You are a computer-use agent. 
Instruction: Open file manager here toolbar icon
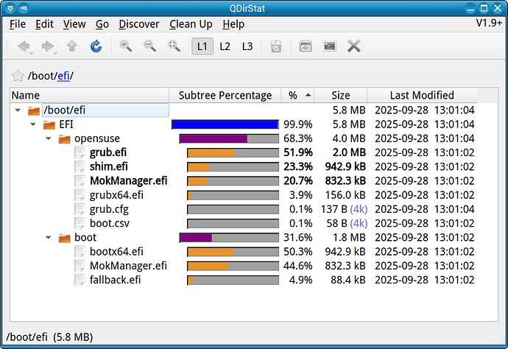pos(306,46)
